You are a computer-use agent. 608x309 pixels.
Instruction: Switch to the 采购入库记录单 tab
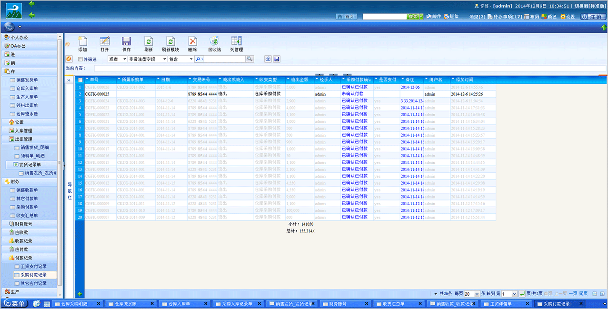[x=239, y=304]
